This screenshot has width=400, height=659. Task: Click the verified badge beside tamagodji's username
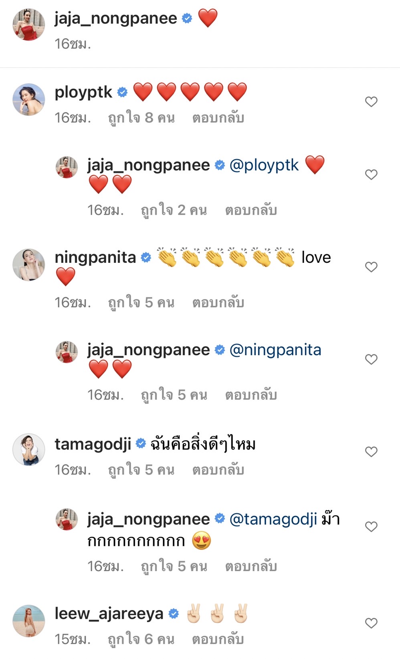141,443
